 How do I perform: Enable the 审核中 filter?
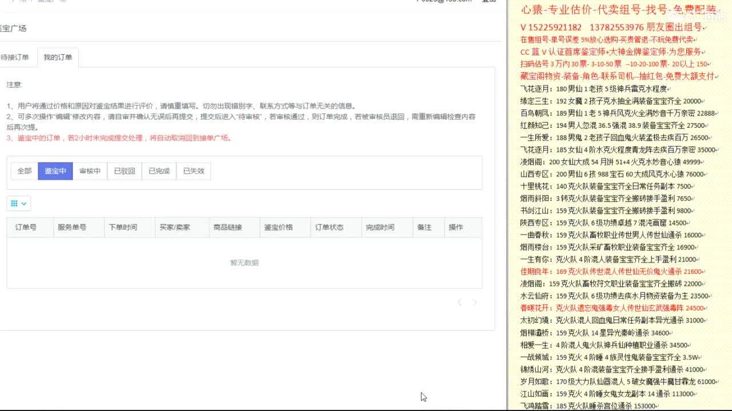point(89,171)
